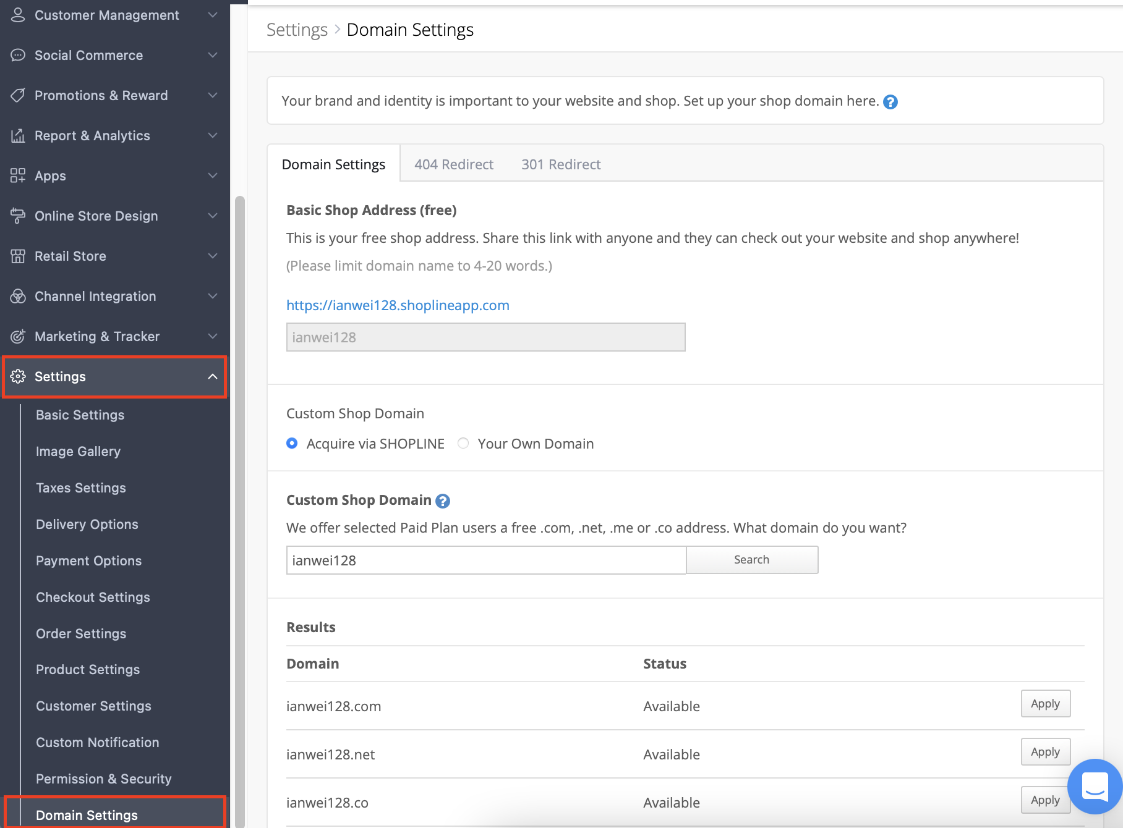Expand the Apps menu chevron
Image resolution: width=1123 pixels, height=828 pixels.
[x=213, y=175]
